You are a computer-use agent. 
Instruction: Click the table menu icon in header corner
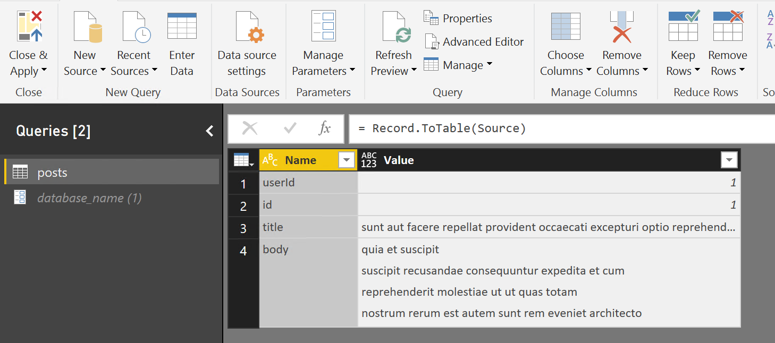243,160
